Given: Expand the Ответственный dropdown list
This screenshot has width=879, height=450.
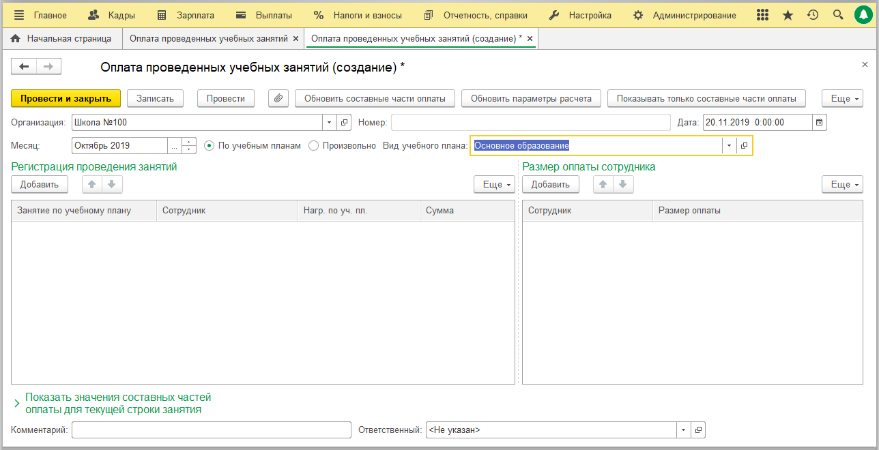Looking at the screenshot, I should tap(684, 430).
